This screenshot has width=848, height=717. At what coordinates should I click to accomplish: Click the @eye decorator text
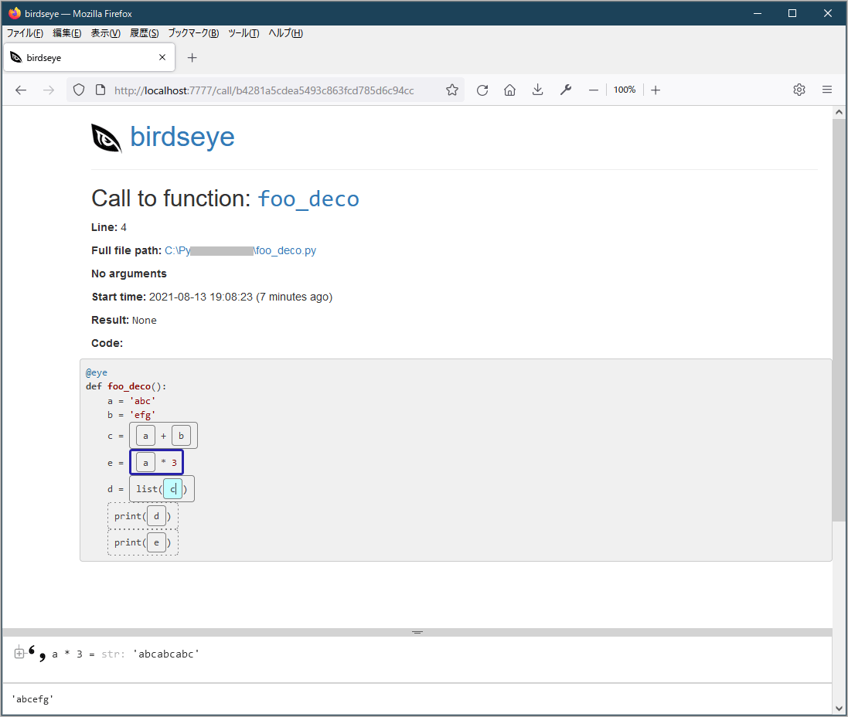pos(97,372)
